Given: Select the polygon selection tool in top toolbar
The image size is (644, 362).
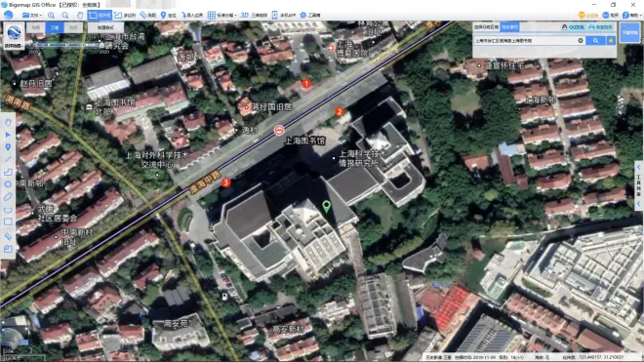Looking at the screenshot, I should click(125, 16).
